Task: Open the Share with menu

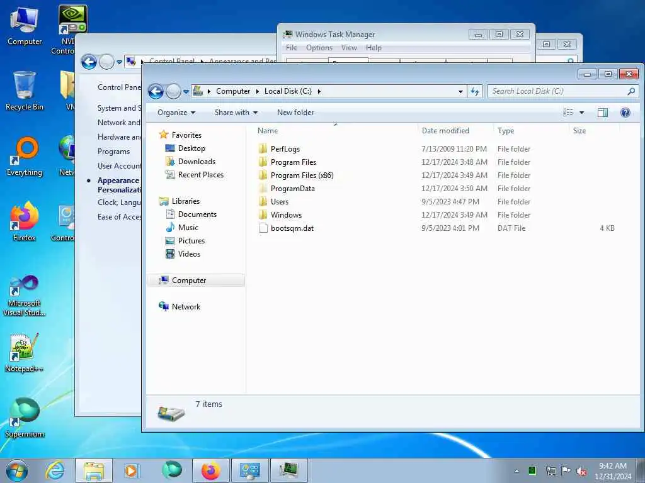Action: point(236,113)
